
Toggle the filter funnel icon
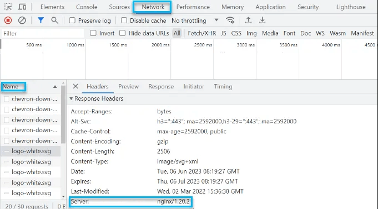pos(41,20)
